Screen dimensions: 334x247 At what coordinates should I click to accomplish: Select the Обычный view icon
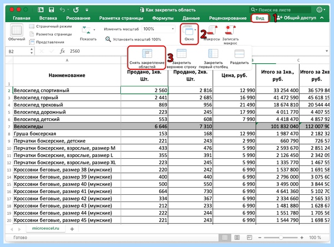click(x=17, y=32)
